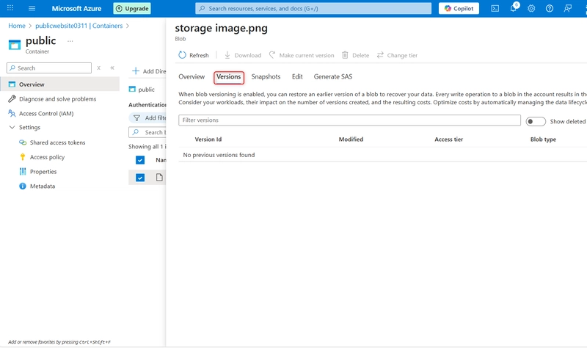587x348 pixels.
Task: Click the Refresh icon for the blob
Action: (183, 55)
